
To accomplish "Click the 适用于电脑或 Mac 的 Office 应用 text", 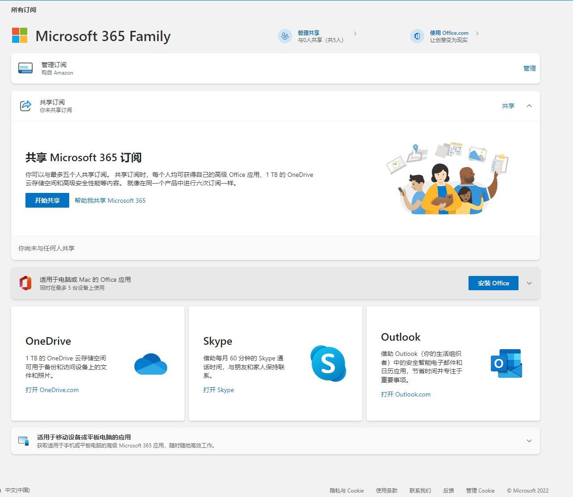I will 85,280.
